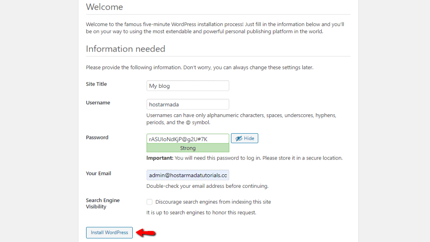The width and height of the screenshot is (430, 242).
Task: Click the Install WordPress button
Action: (x=109, y=232)
